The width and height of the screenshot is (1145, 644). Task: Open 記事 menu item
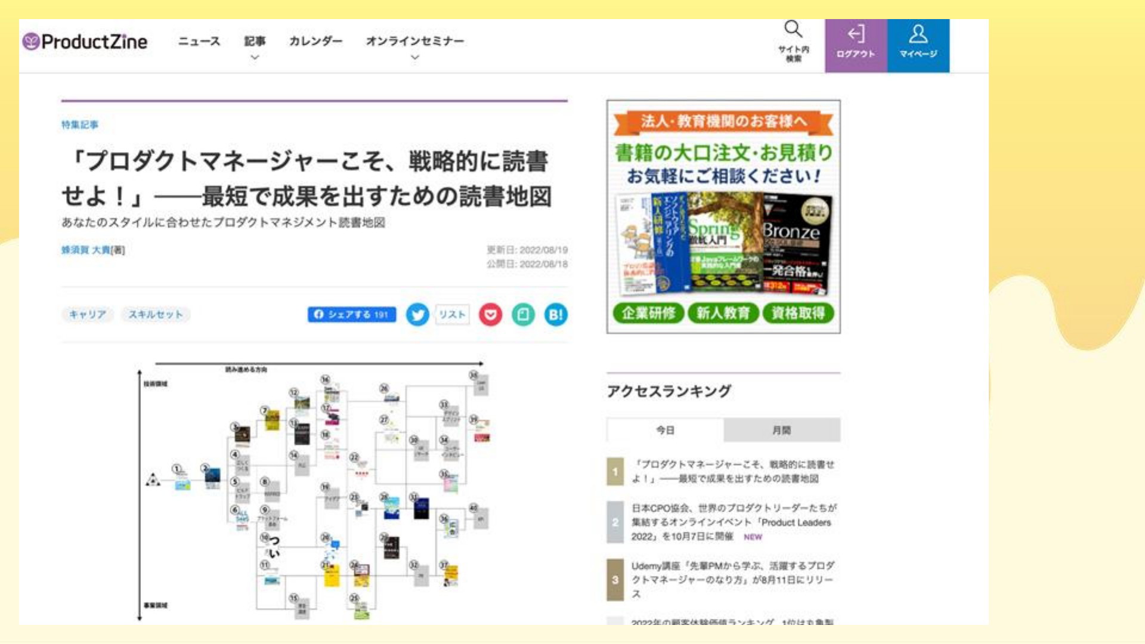(x=255, y=41)
